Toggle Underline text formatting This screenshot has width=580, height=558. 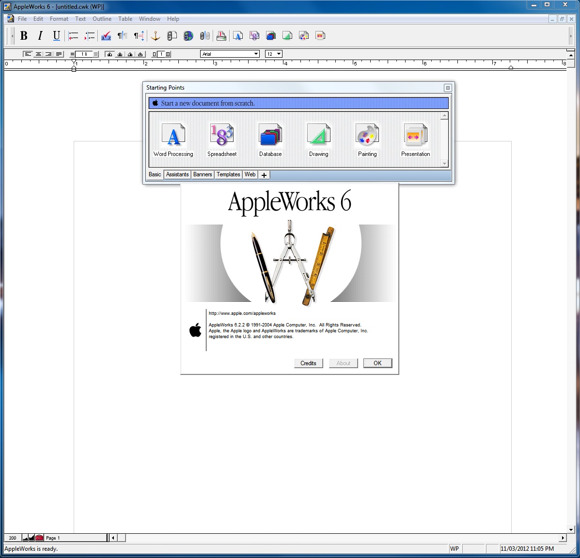point(56,35)
